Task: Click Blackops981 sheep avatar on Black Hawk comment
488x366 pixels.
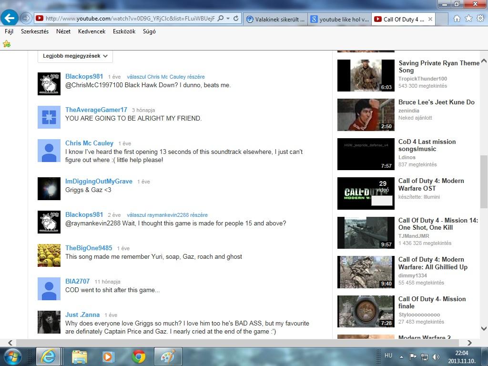Action: [x=49, y=84]
